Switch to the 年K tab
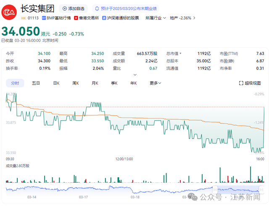Screen dimensions: 269x208 tap(134, 83)
